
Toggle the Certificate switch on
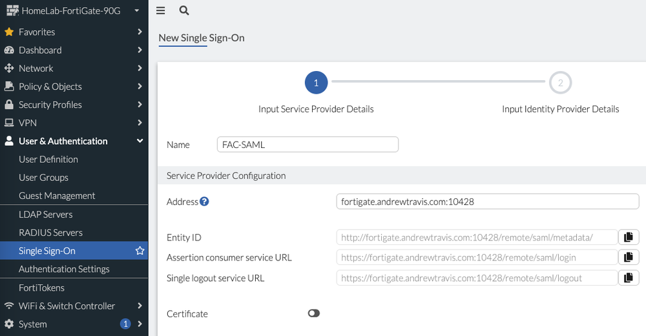[x=313, y=313]
